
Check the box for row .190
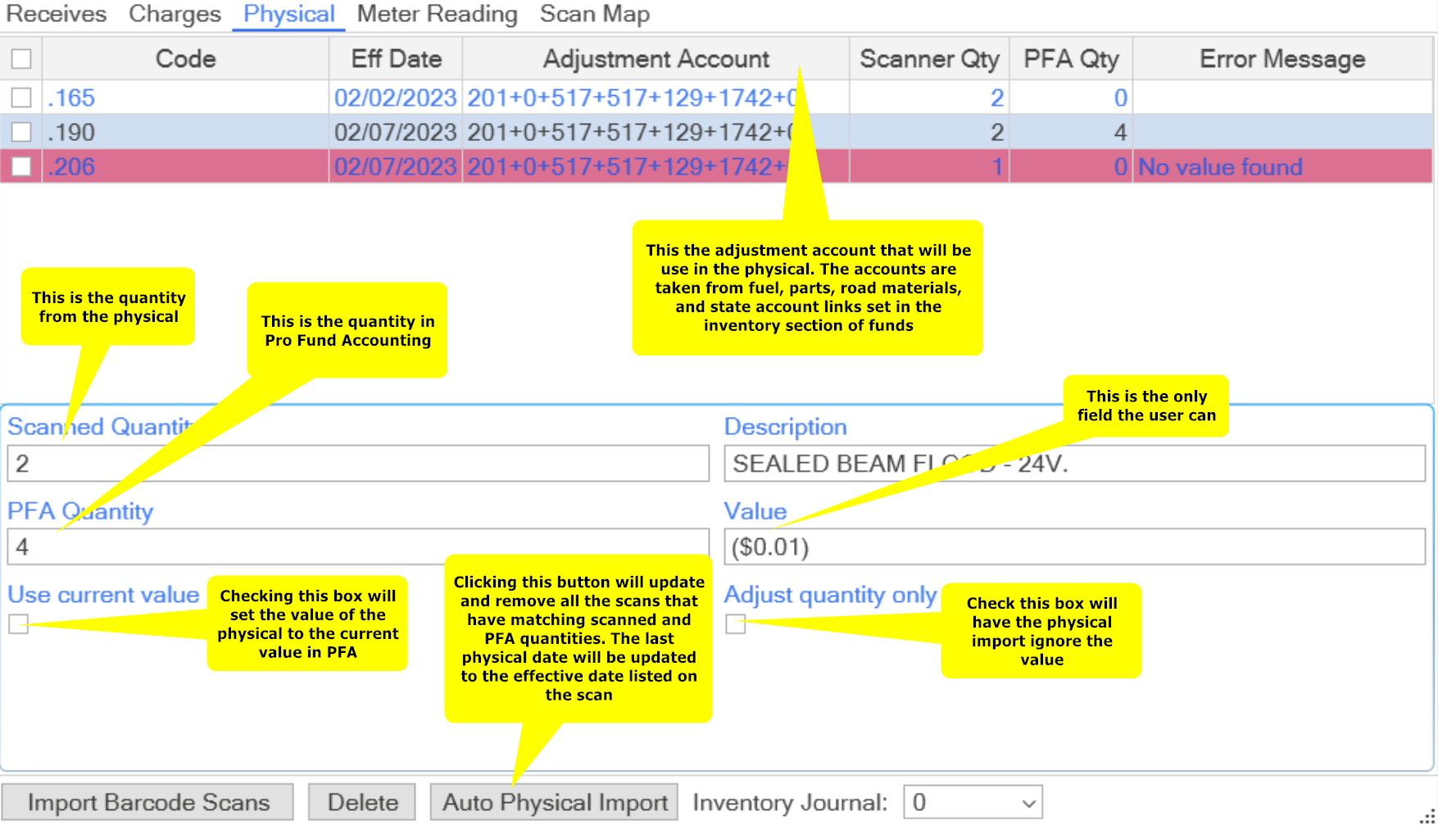coord(21,132)
